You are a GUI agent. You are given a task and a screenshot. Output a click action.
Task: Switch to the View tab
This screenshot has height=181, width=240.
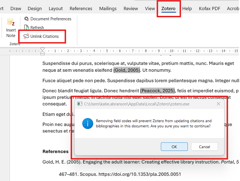150,9
